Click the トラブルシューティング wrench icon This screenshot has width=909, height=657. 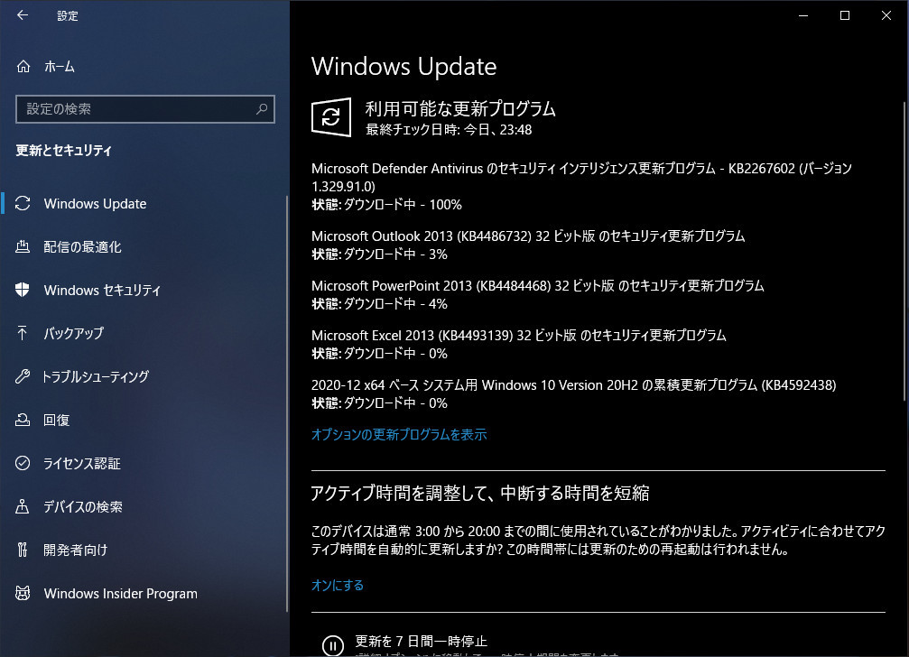click(x=23, y=376)
